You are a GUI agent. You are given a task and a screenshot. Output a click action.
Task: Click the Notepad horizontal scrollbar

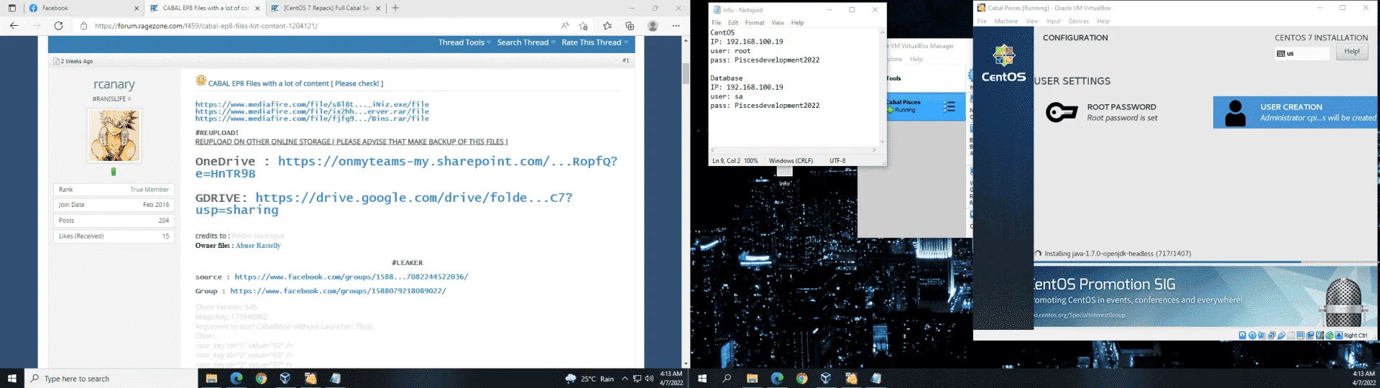793,150
